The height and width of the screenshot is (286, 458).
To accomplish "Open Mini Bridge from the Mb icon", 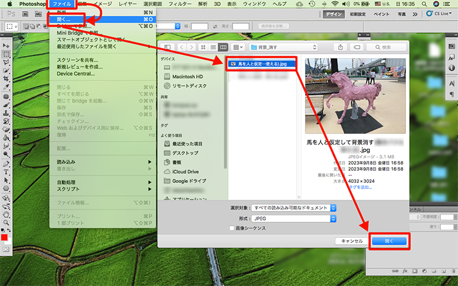I will tap(38, 14).
